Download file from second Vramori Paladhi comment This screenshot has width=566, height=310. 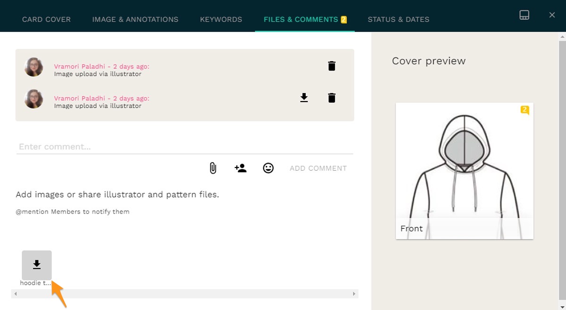(304, 98)
